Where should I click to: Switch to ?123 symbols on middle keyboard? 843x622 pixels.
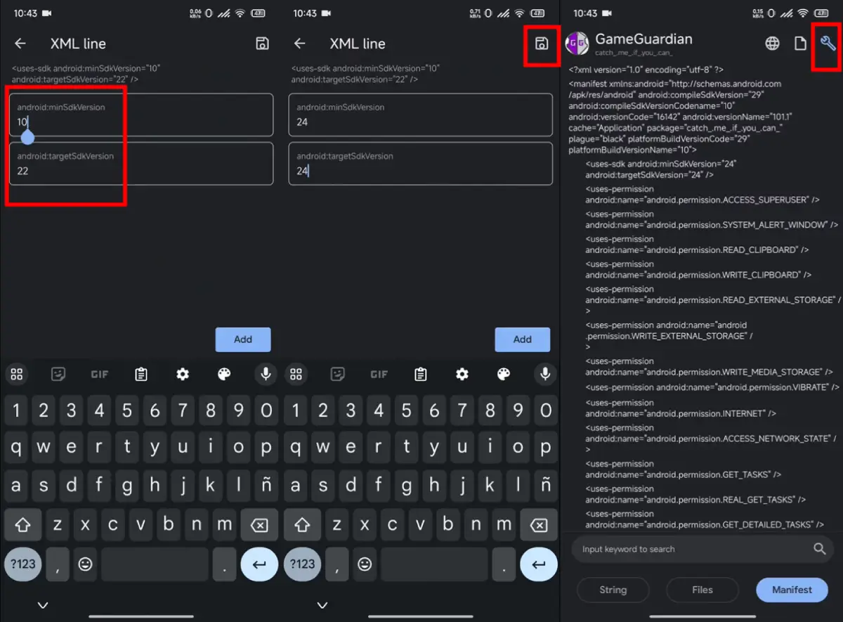point(302,564)
